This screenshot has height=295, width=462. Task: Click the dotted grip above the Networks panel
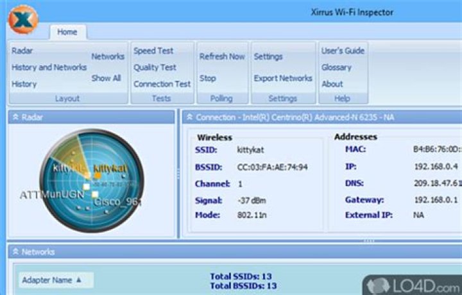click(x=369, y=241)
